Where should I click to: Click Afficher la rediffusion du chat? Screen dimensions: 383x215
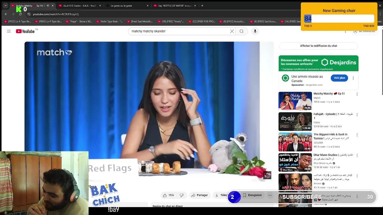[x=318, y=46]
